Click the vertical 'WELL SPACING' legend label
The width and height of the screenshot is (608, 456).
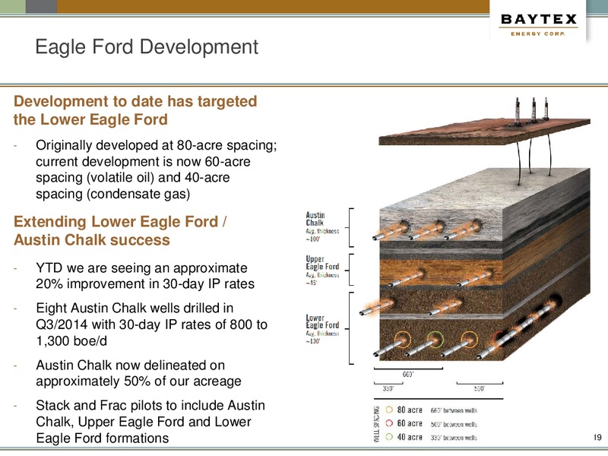click(x=376, y=424)
